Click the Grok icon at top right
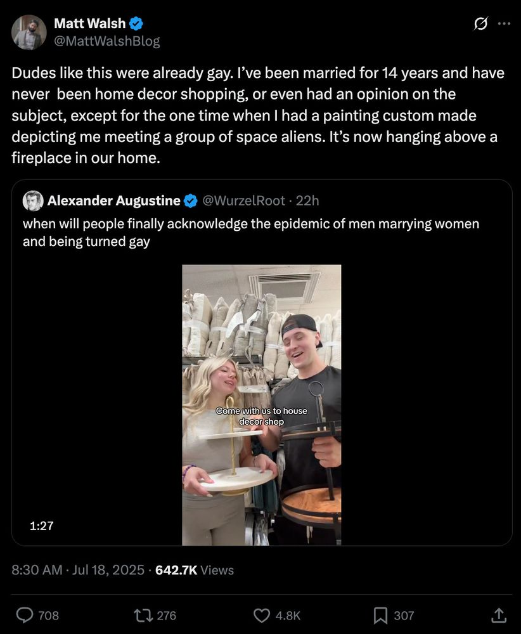The width and height of the screenshot is (521, 634). tap(481, 24)
